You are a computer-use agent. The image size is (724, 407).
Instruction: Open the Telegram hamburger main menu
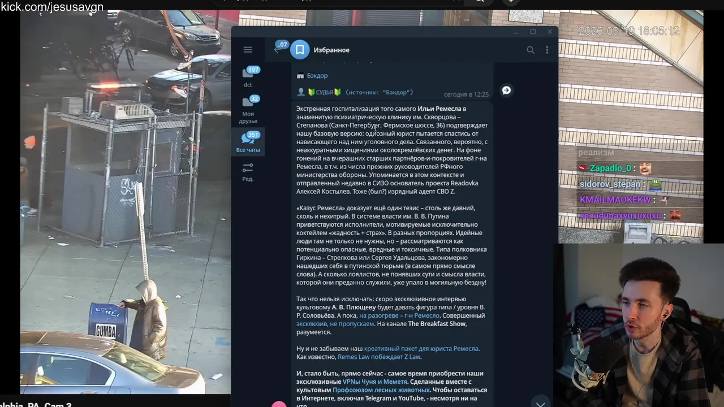tap(248, 50)
